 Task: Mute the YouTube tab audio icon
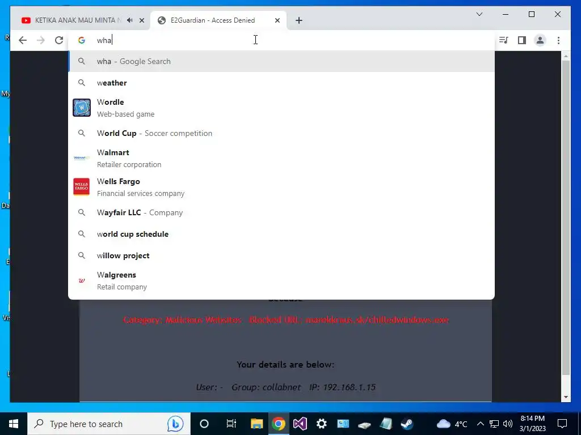pos(130,20)
